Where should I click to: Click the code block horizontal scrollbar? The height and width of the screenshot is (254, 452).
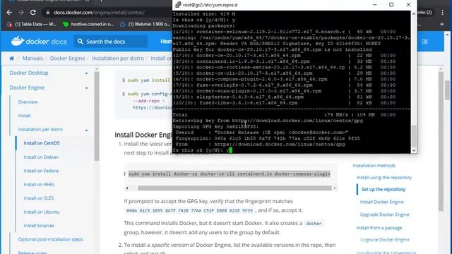[234, 188]
